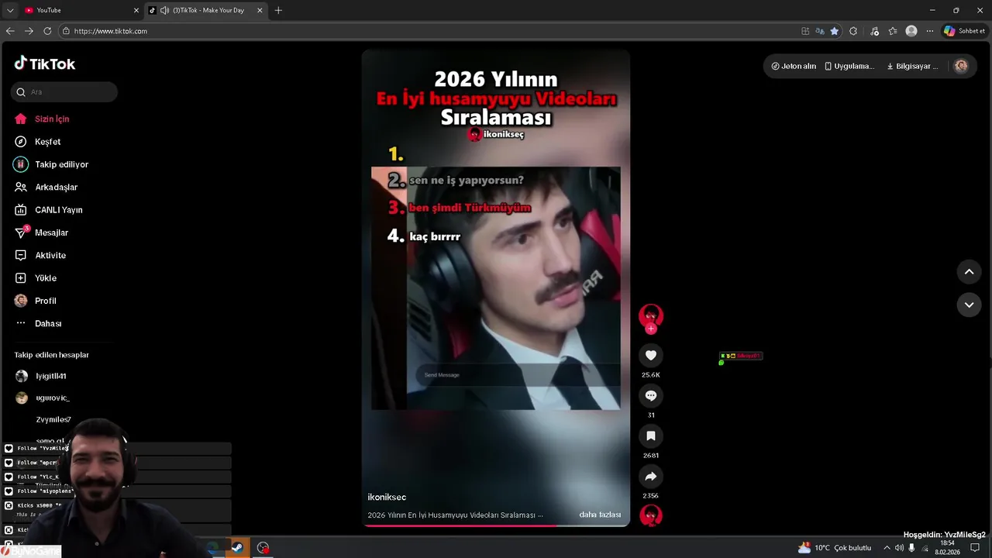Open browser profile account icon
Screen dimensions: 992x558
[911, 31]
